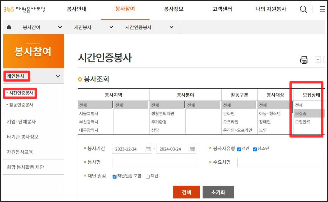Click the home icon in the breadcrumb
Viewport: 328px width, 202px height.
(9, 27)
